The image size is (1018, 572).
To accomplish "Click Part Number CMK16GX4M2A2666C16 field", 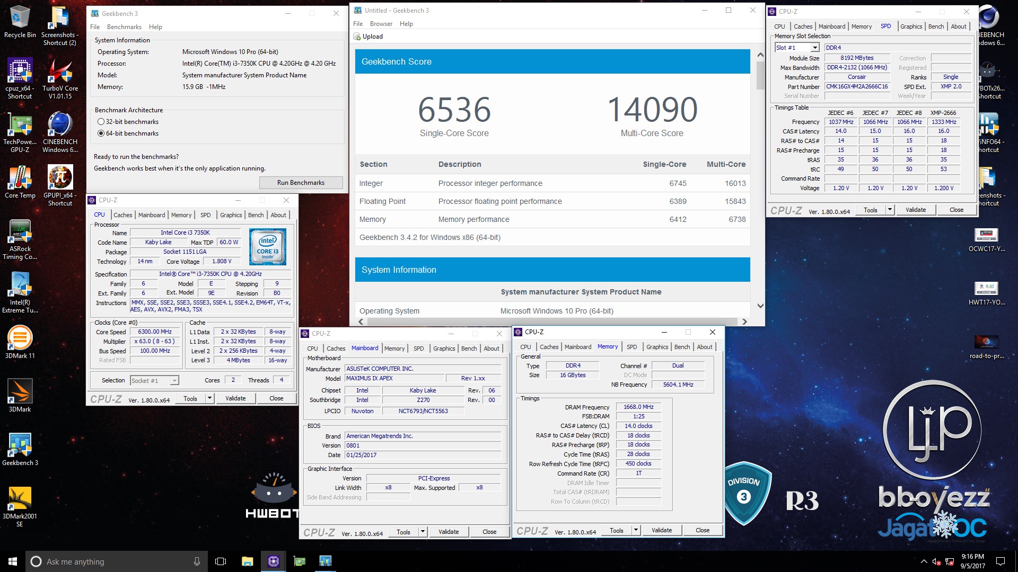I will pos(857,87).
